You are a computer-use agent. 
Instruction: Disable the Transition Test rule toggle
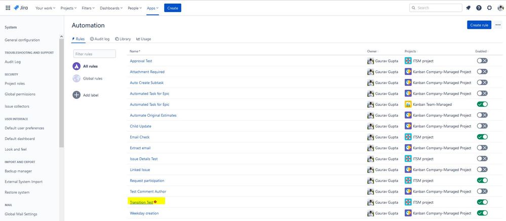point(482,202)
